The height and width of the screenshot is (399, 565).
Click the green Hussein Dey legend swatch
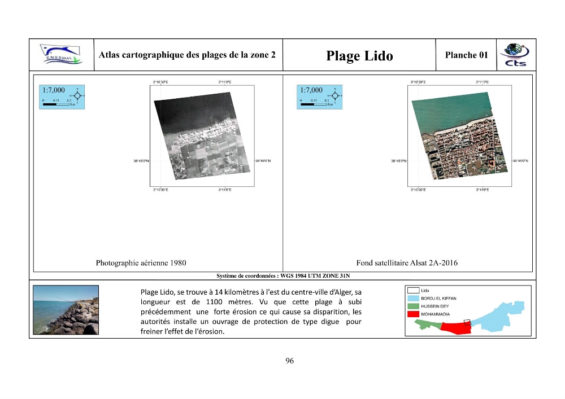pos(413,306)
